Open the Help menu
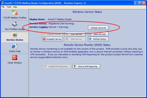 coord(15,7)
